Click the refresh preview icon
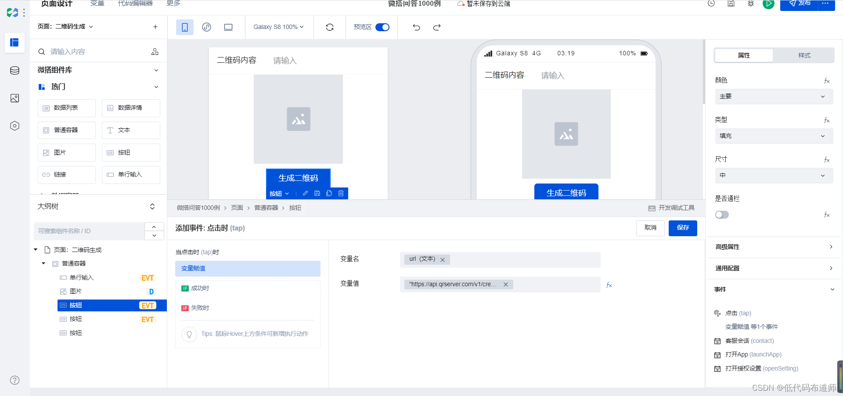843x396 pixels. pyautogui.click(x=330, y=27)
